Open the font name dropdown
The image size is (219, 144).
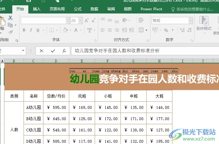tap(68, 21)
